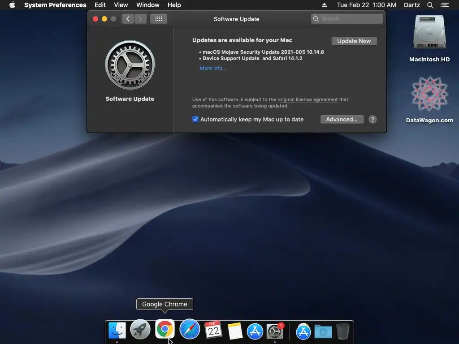Viewport: 459px width, 344px height.
Task: Go back with the left chevron button
Action: 128,19
